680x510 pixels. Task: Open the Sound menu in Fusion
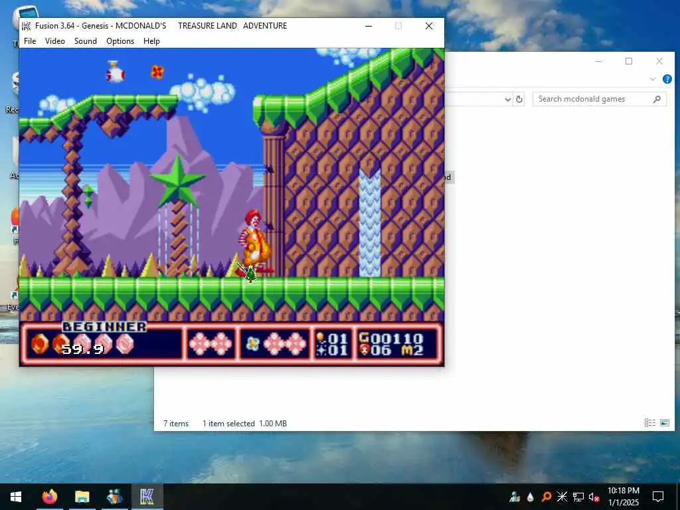pos(86,41)
